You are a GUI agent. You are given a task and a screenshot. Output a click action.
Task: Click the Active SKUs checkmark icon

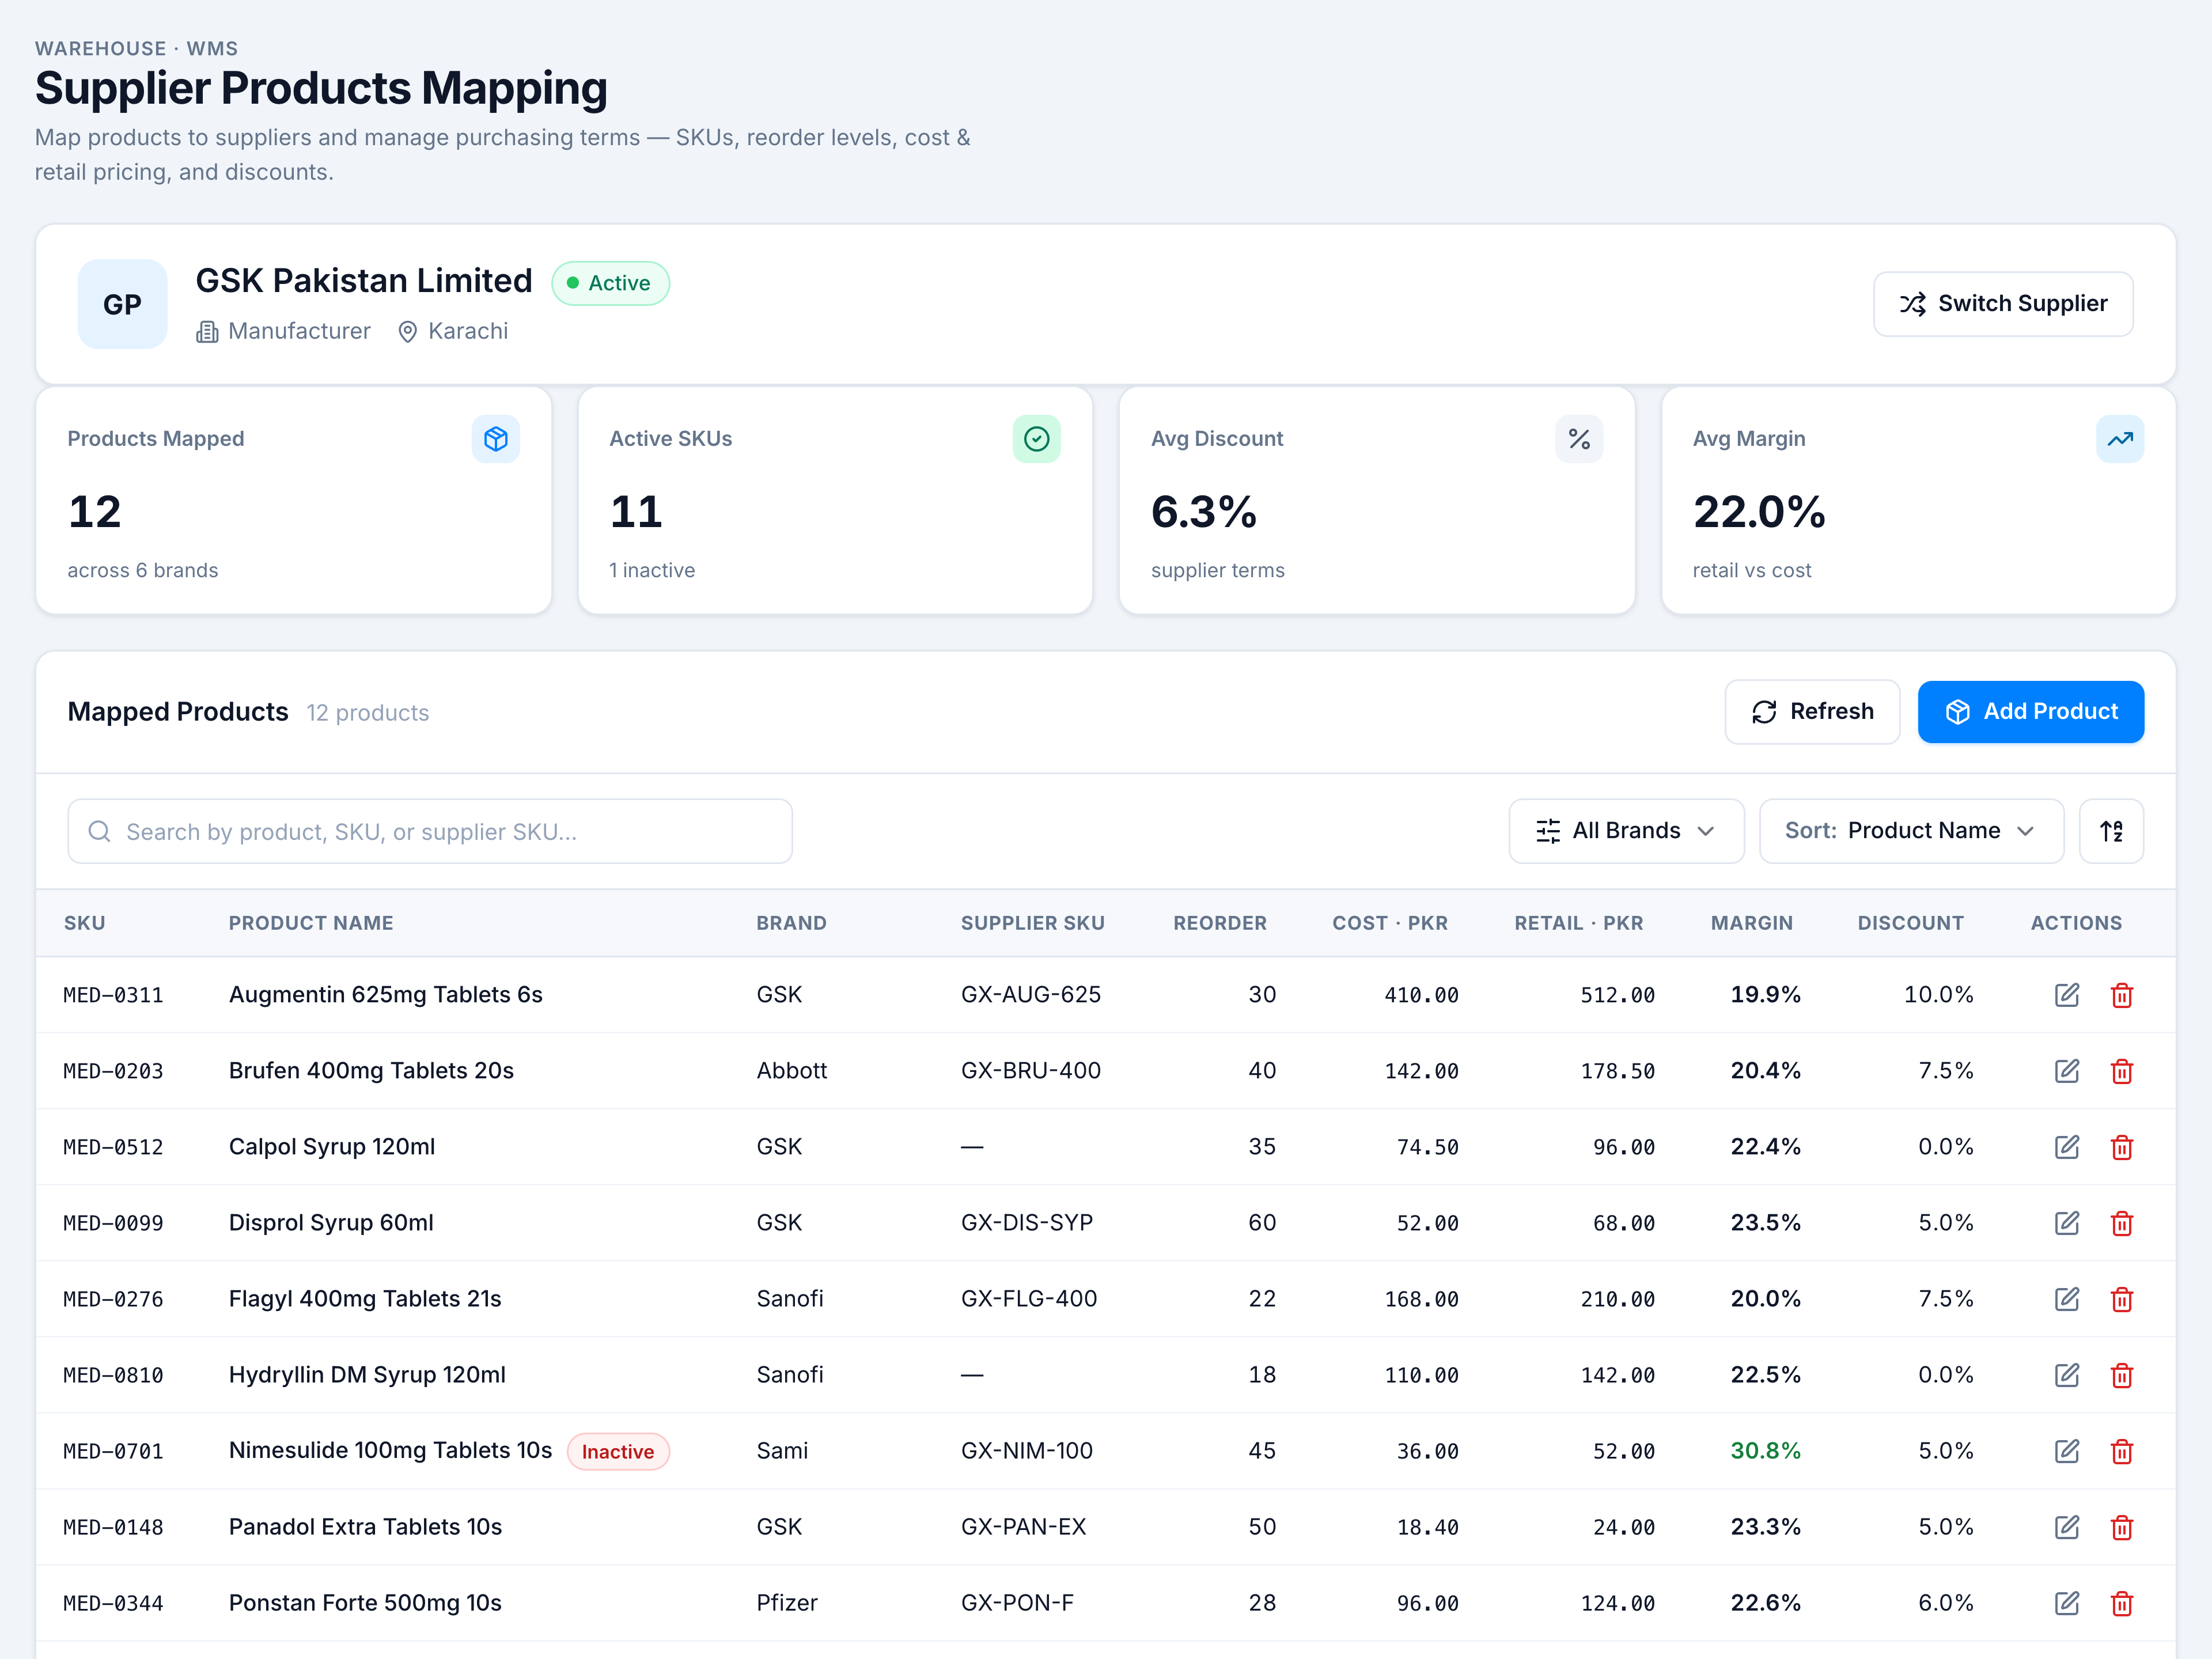pyautogui.click(x=1037, y=439)
